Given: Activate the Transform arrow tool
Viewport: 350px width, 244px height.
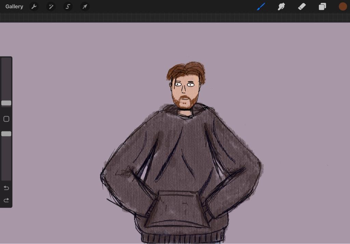Looking at the screenshot, I should point(85,6).
